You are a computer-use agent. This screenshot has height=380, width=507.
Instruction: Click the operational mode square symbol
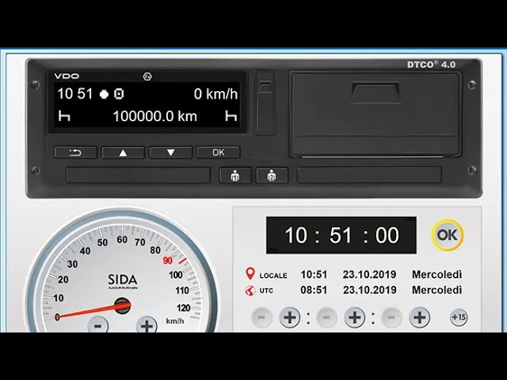pos(119,94)
